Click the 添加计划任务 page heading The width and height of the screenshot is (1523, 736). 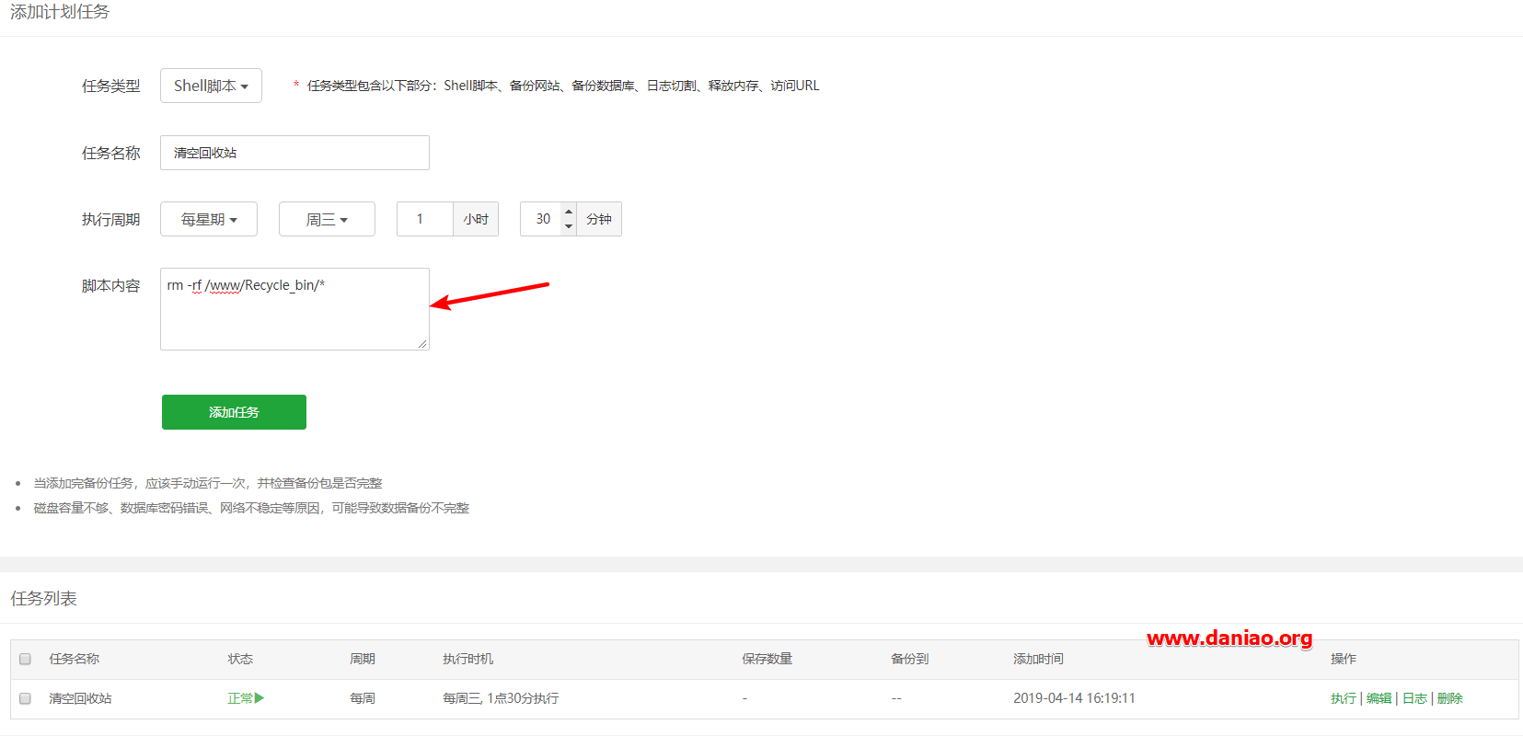pos(60,12)
